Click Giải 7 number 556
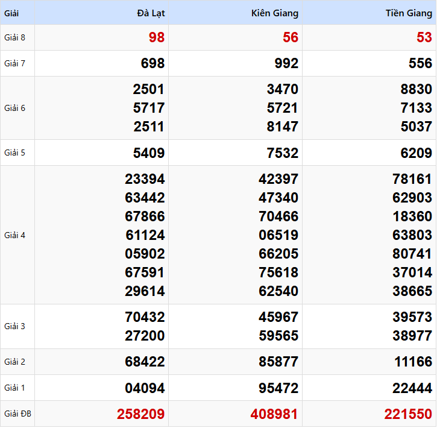 [420, 63]
